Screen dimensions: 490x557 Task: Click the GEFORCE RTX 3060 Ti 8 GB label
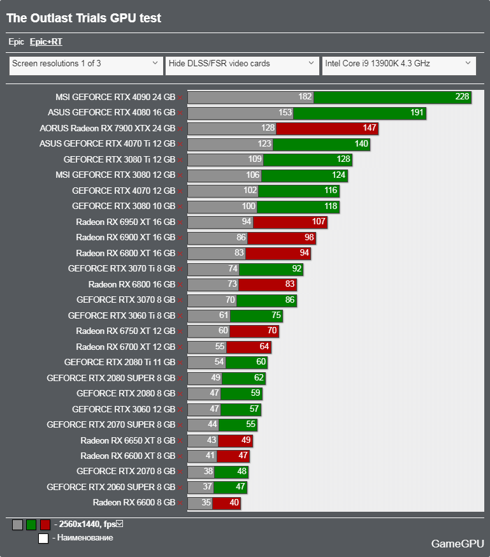(x=122, y=315)
